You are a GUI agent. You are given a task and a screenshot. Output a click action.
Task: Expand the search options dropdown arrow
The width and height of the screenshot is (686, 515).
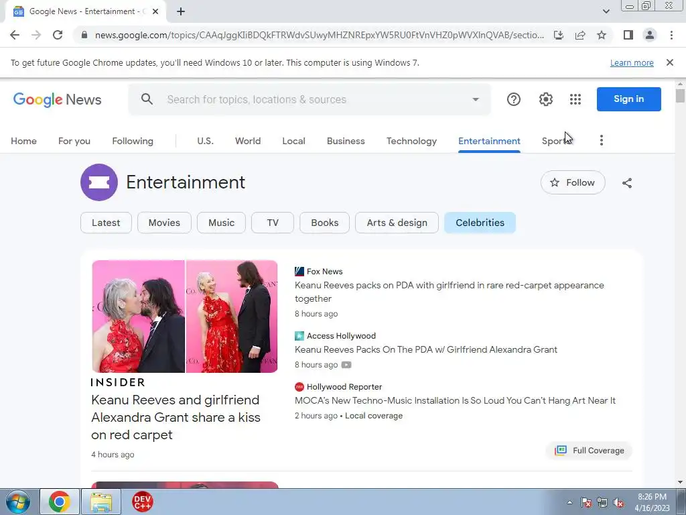click(x=476, y=99)
